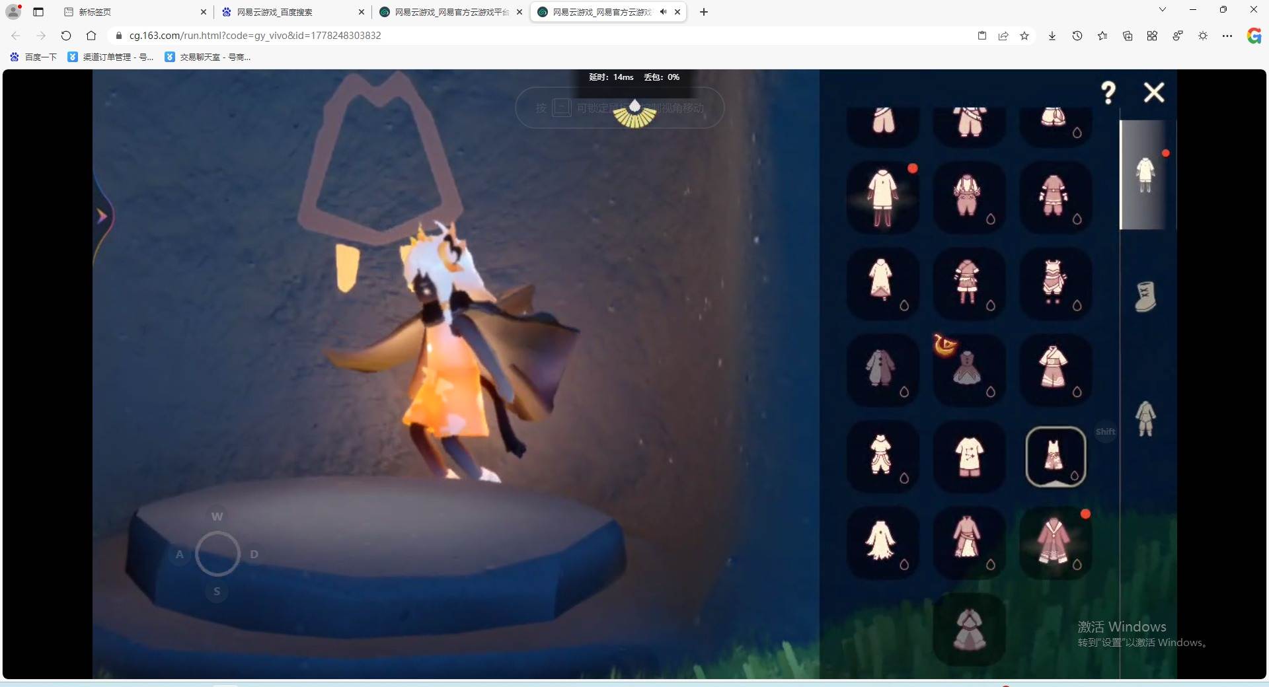The height and width of the screenshot is (687, 1269).
Task: Close the 网易云游戏_百度搜索 tab
Action: click(x=361, y=12)
